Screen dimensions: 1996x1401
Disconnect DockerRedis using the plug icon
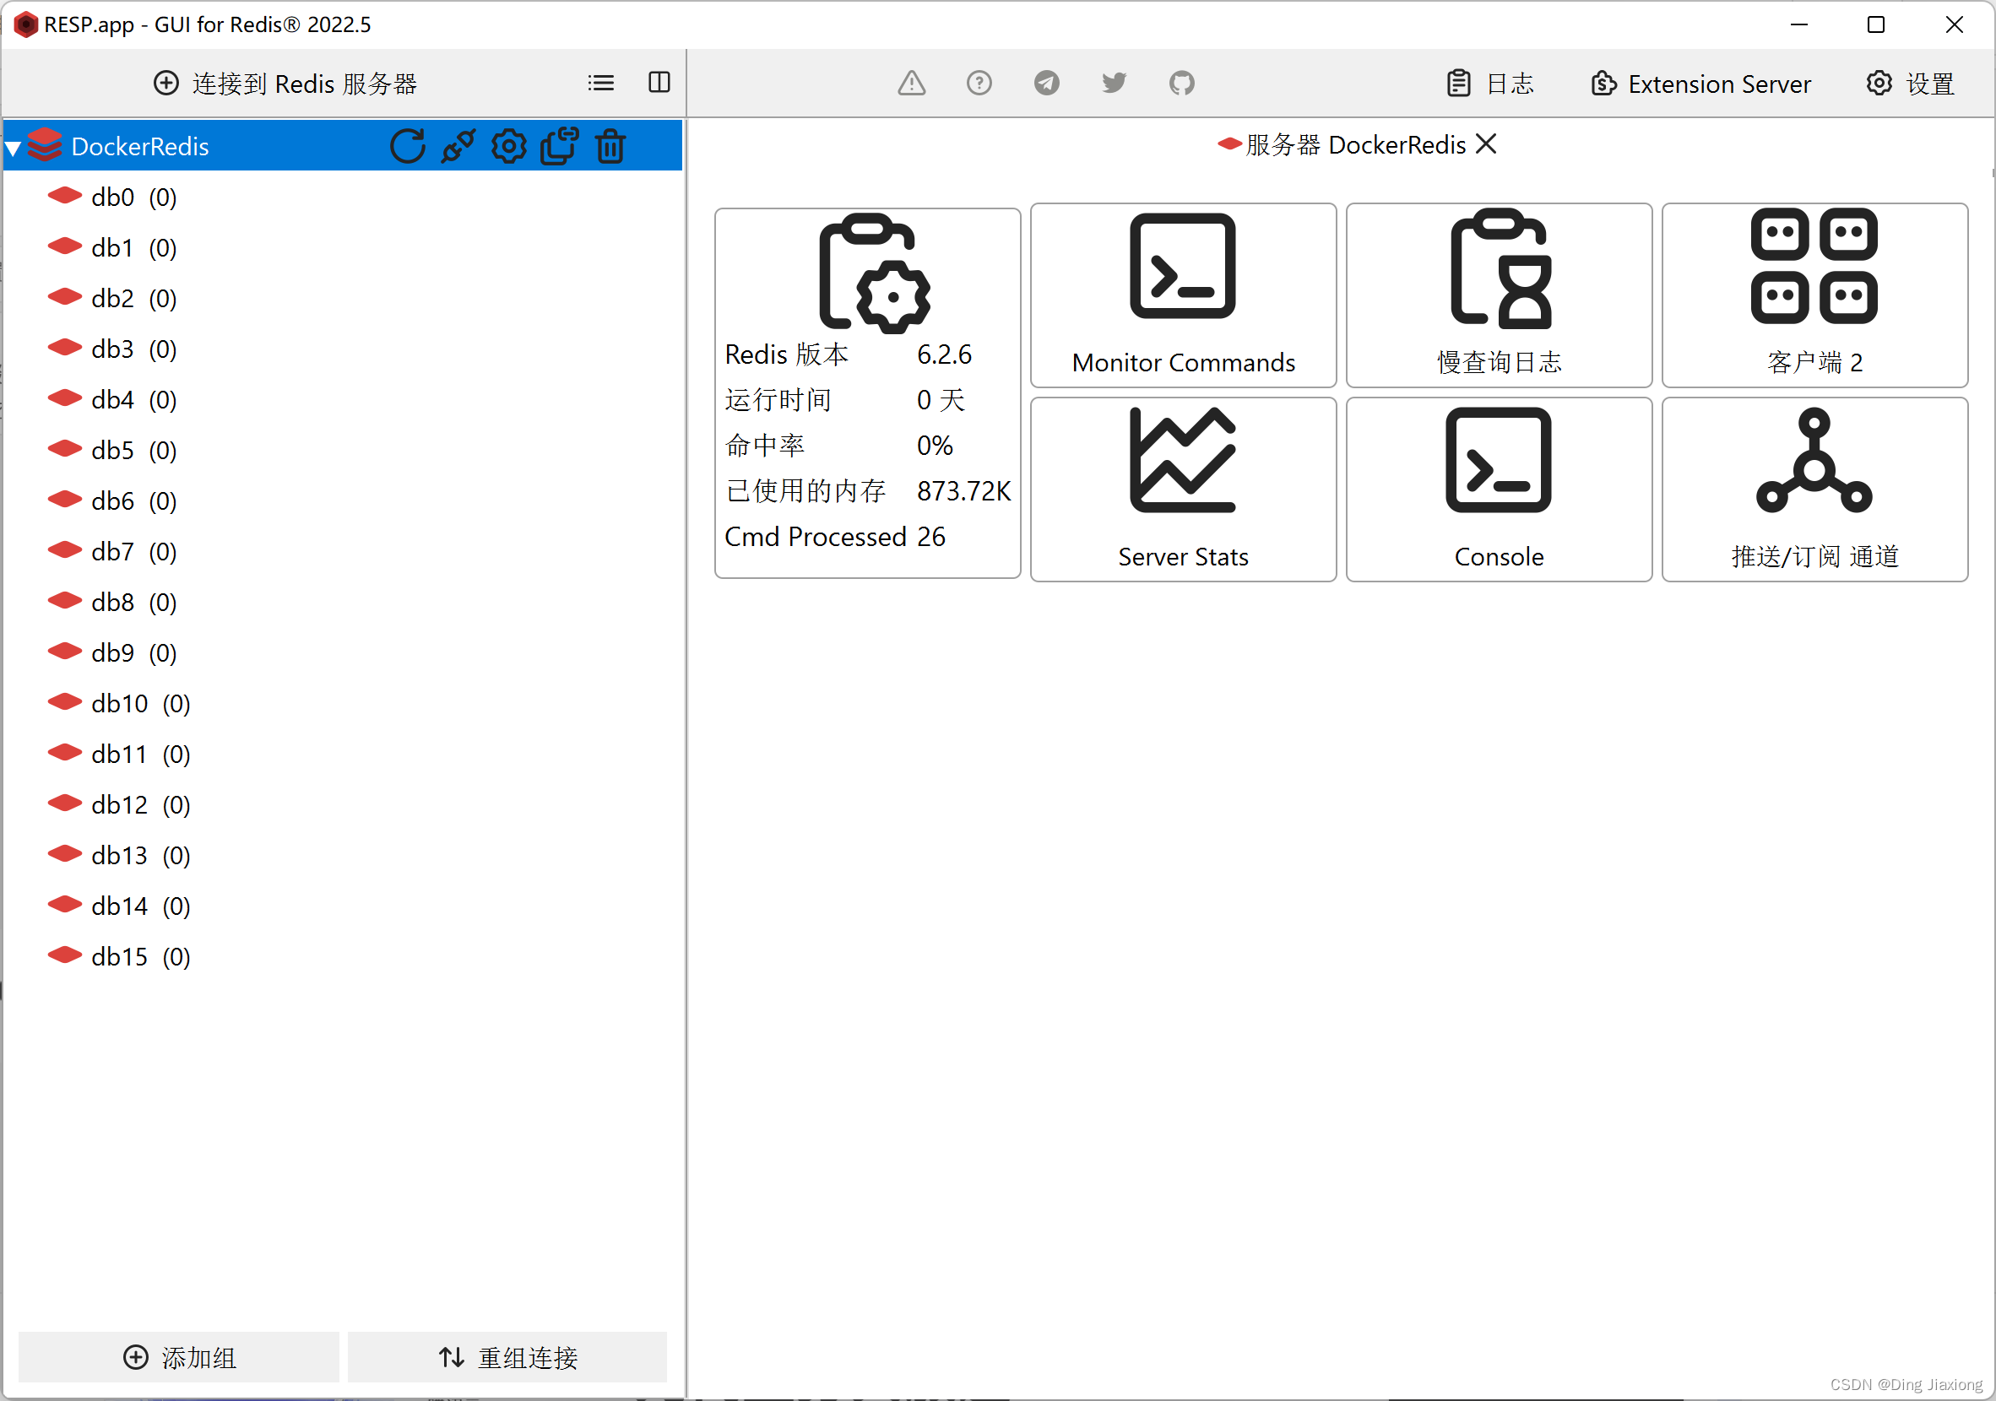(x=458, y=146)
